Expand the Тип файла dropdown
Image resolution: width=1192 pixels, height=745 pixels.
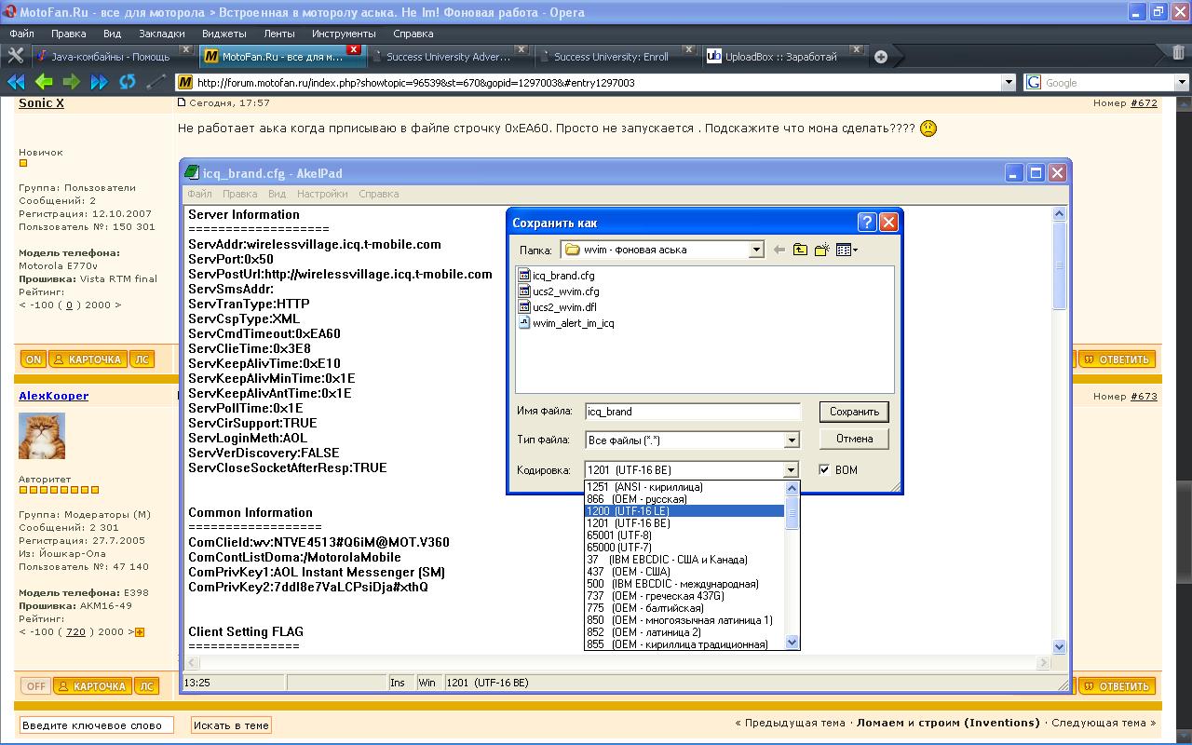point(792,440)
